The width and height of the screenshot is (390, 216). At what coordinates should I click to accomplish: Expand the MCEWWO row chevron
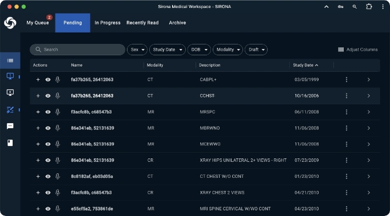pyautogui.click(x=369, y=144)
